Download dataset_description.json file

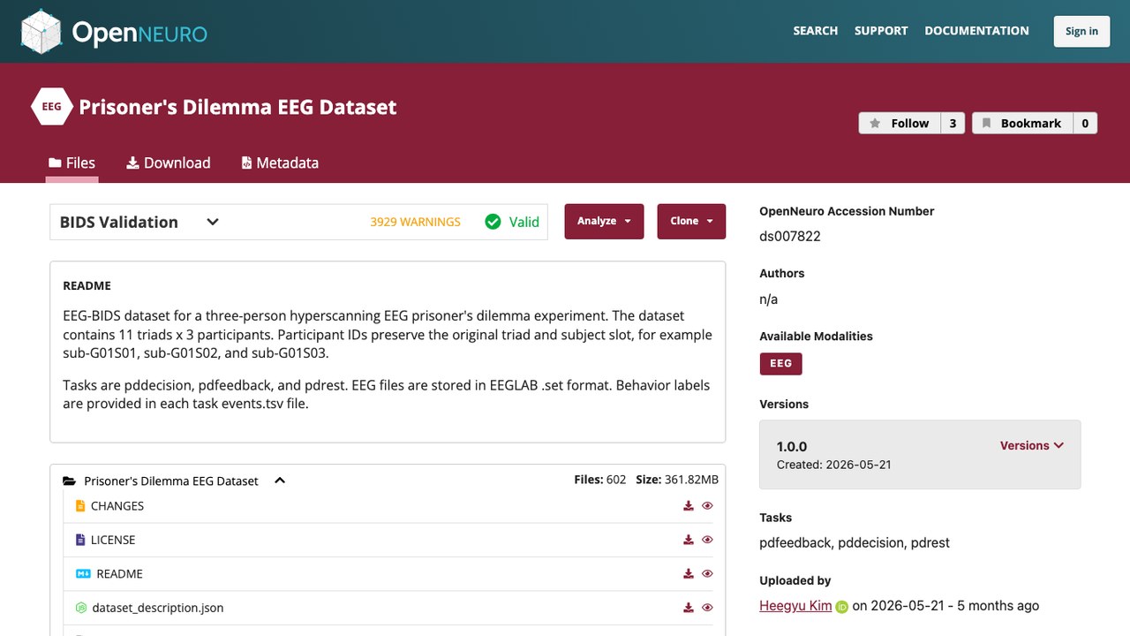(x=689, y=608)
